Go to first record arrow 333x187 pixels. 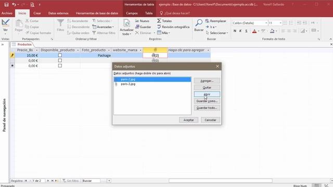tap(25, 181)
